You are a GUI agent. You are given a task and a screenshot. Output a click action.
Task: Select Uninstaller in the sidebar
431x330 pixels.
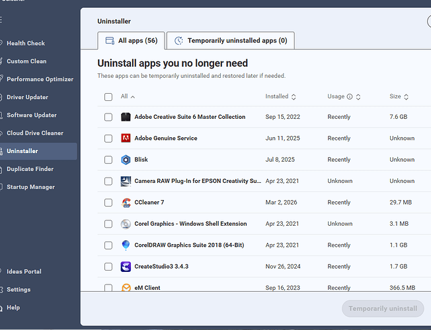[x=38, y=151]
